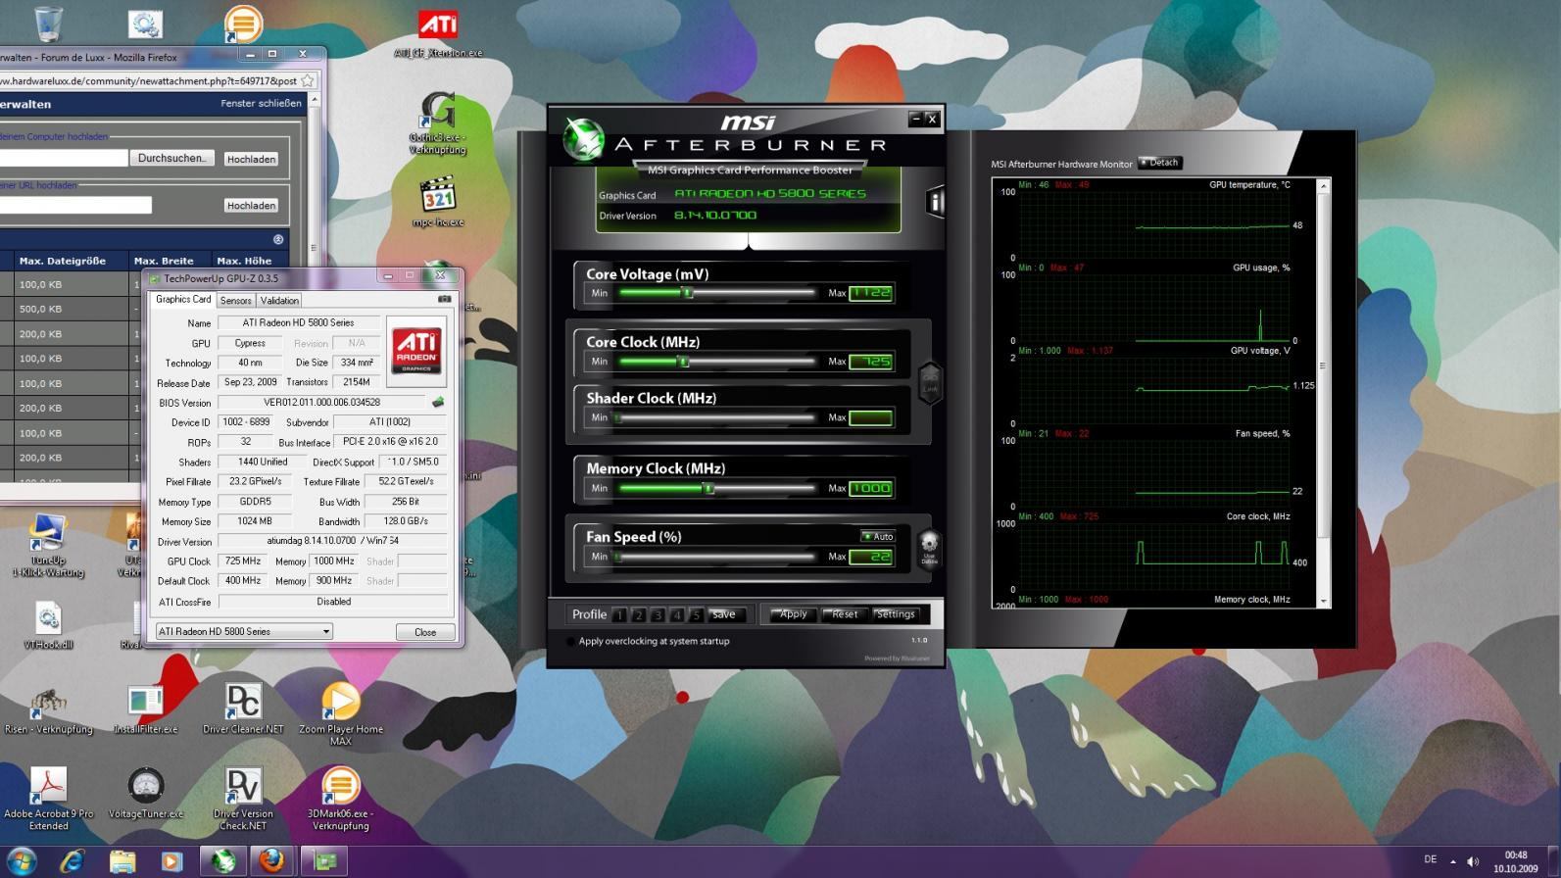Launch Internet Explorer from the taskbar

72,861
